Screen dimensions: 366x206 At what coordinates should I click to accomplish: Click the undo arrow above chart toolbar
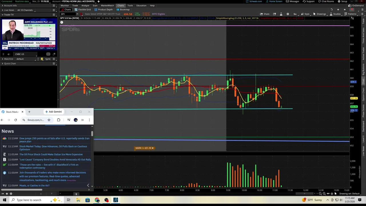tap(332, 9)
